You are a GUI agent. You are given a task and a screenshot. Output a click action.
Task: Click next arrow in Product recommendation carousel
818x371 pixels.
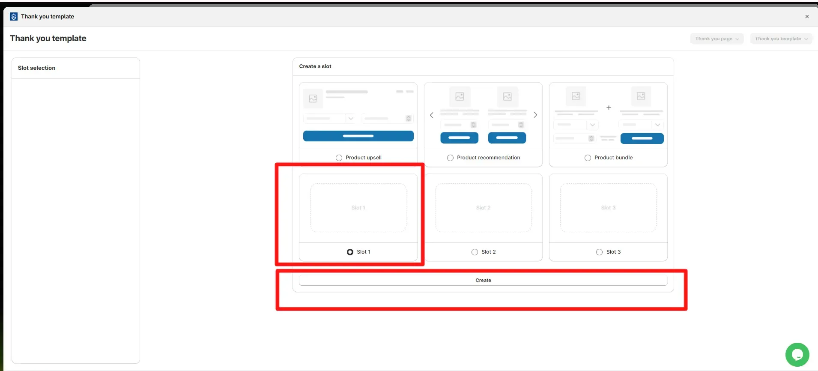(x=535, y=115)
